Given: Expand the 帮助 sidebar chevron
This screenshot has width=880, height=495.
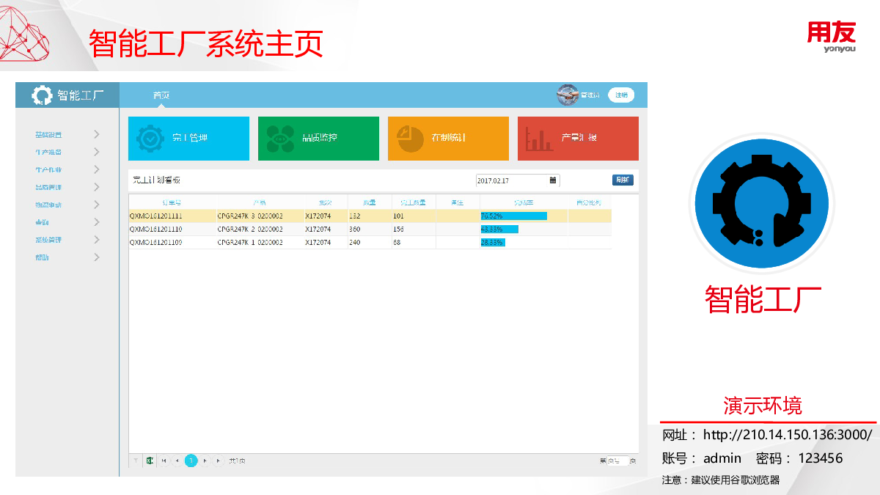Looking at the screenshot, I should [97, 257].
